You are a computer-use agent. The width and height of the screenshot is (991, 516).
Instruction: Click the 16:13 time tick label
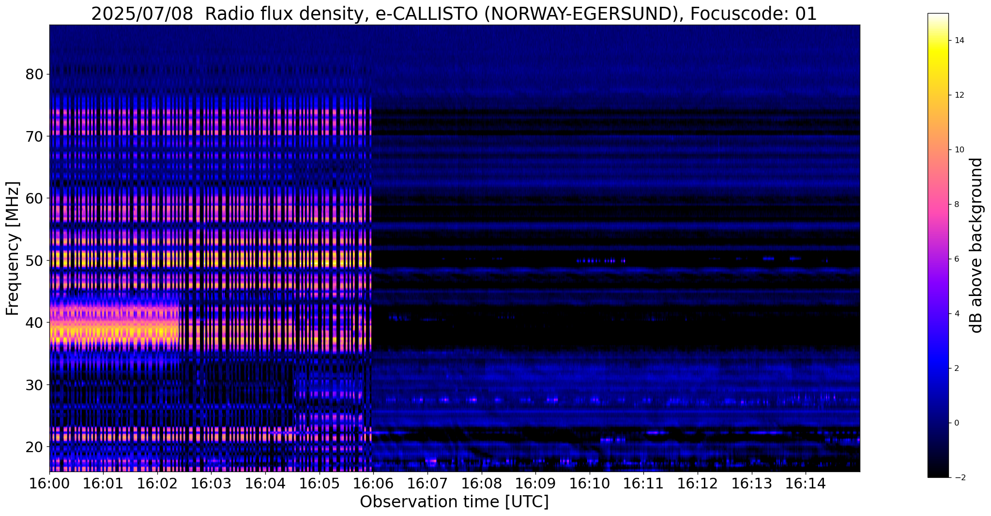[752, 483]
